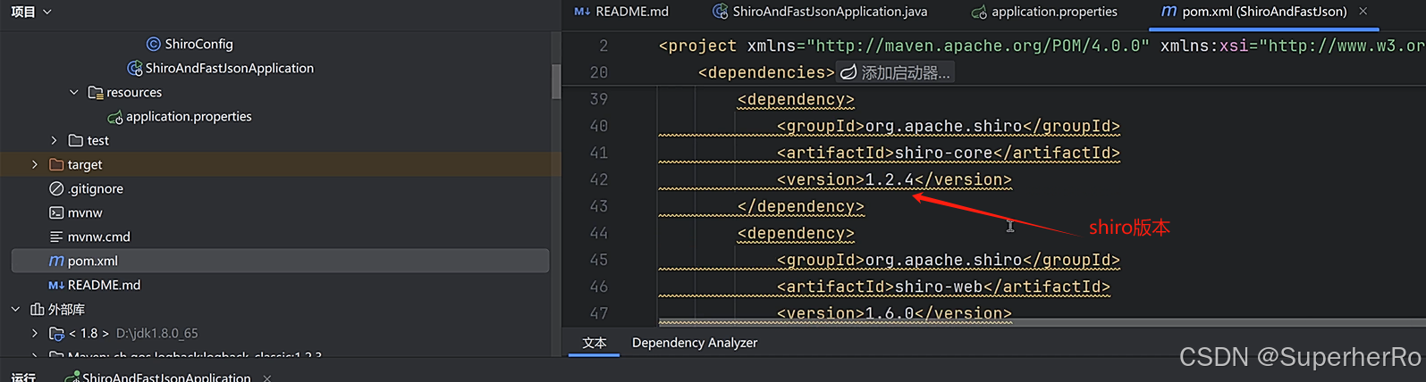Click the mvnw script file icon

56,212
